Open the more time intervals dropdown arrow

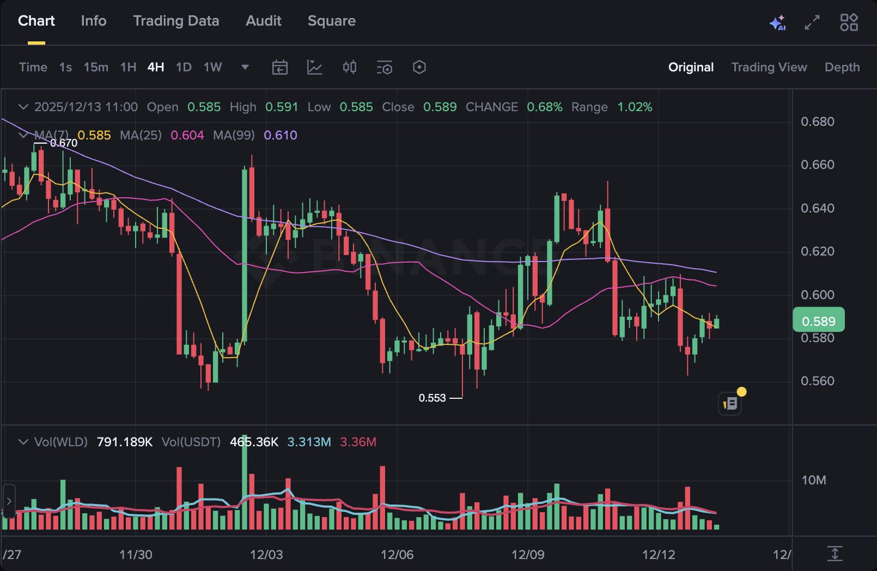(245, 67)
